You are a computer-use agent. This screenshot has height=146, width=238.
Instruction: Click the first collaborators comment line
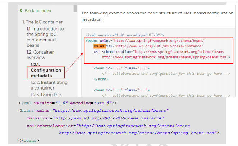click(x=166, y=74)
